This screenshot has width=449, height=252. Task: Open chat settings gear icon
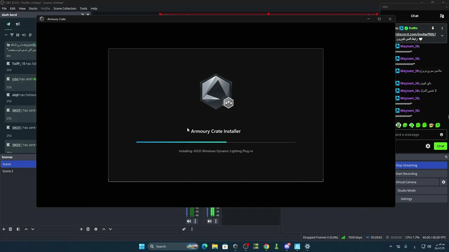click(428, 146)
